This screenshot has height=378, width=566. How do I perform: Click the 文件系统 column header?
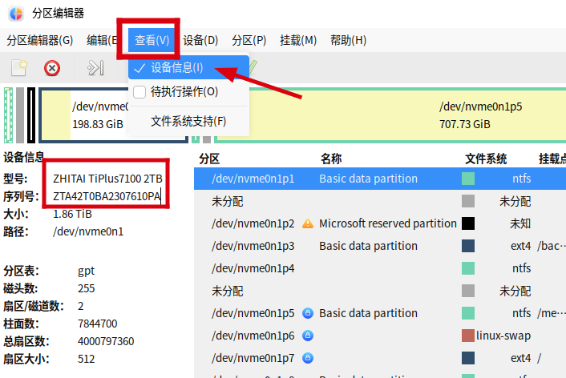[486, 159]
